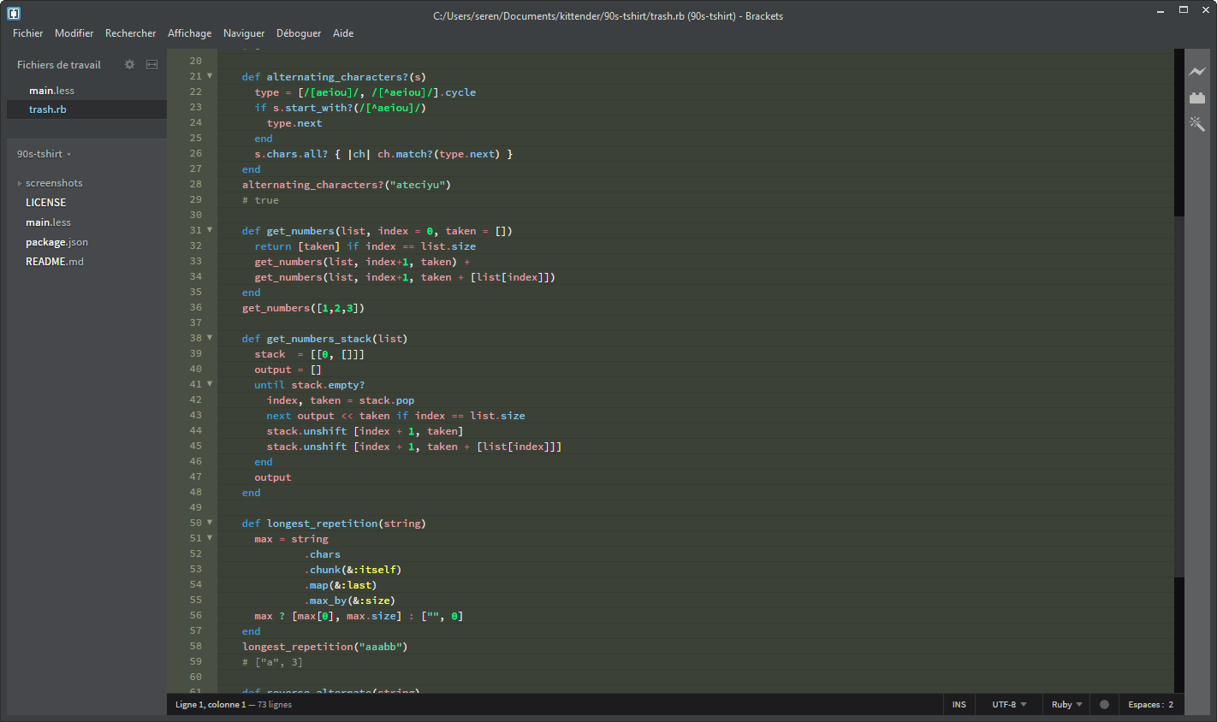Open README.md from the project tree

point(55,262)
